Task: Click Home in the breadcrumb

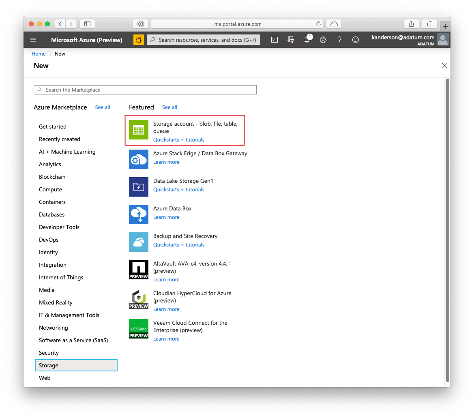Action: 39,54
